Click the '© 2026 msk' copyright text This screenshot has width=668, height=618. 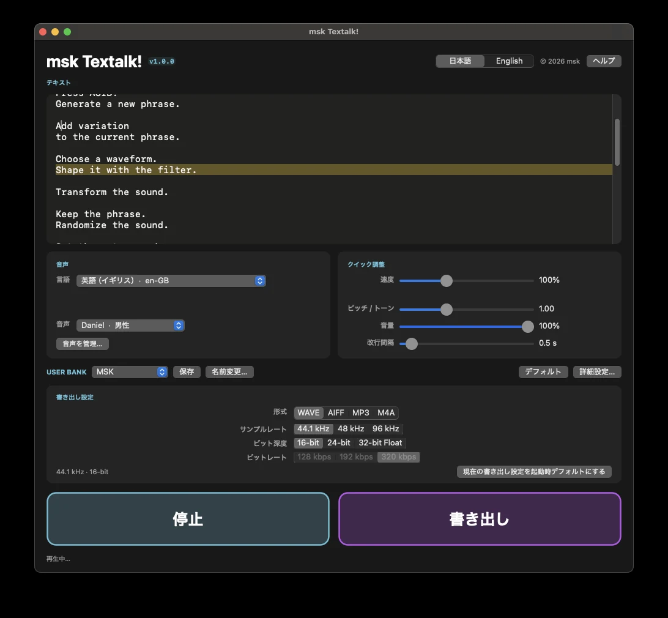coord(560,61)
